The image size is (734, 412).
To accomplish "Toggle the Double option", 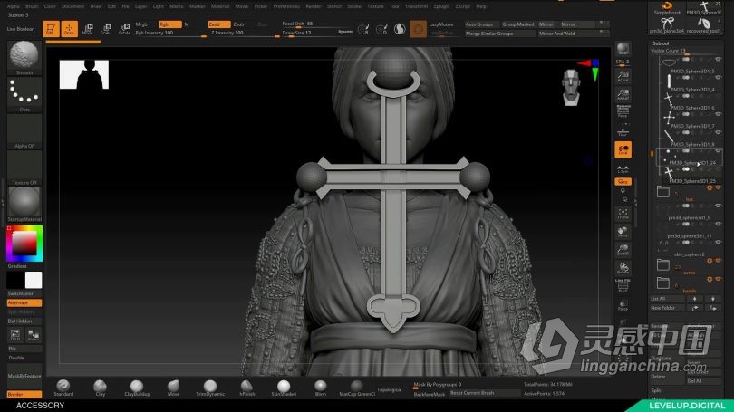I will (x=24, y=358).
